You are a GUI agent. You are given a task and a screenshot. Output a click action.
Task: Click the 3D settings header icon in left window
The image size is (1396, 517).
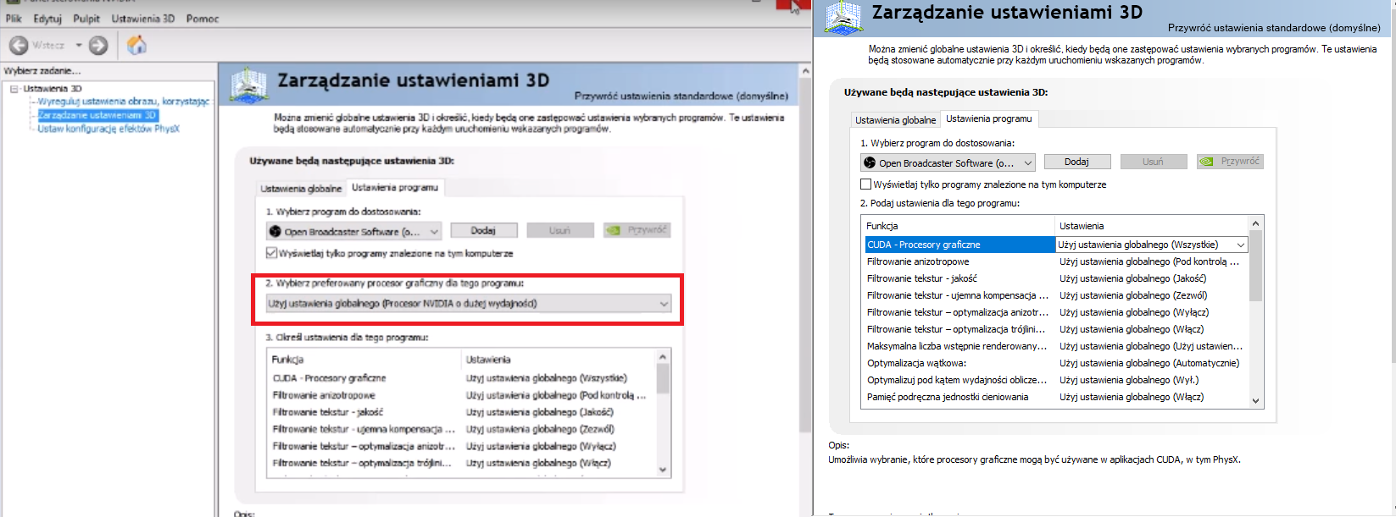point(249,85)
